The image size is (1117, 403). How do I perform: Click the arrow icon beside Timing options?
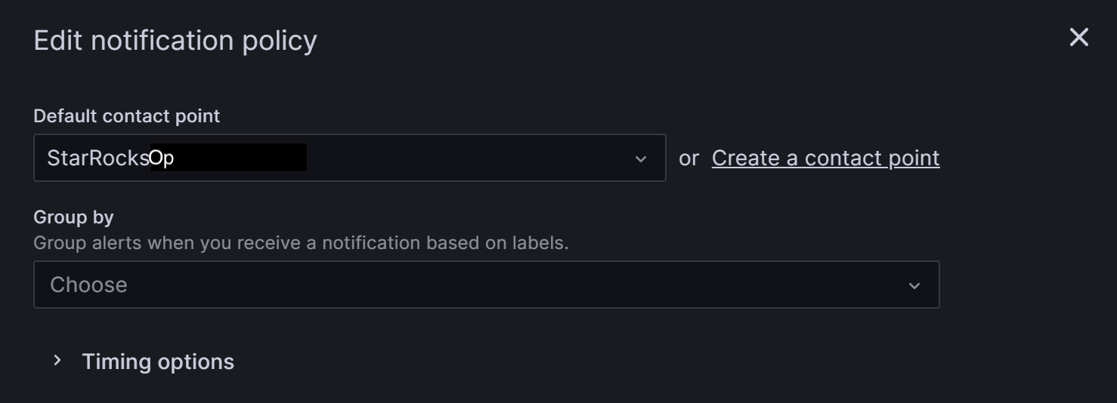pos(57,361)
